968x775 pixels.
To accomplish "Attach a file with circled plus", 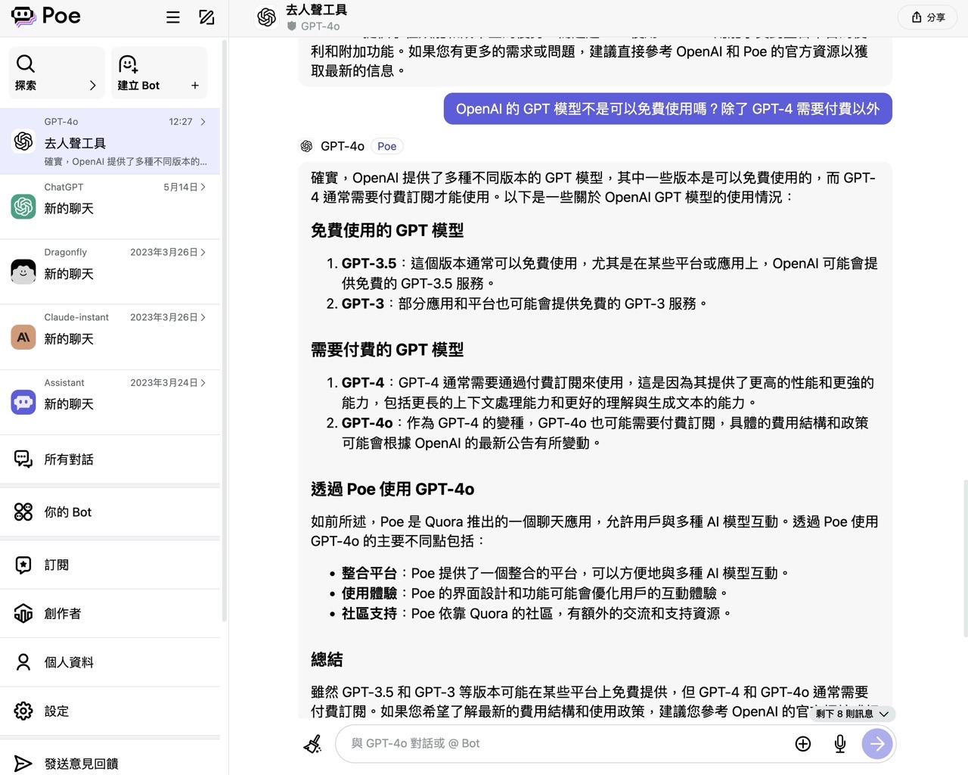I will pyautogui.click(x=803, y=744).
